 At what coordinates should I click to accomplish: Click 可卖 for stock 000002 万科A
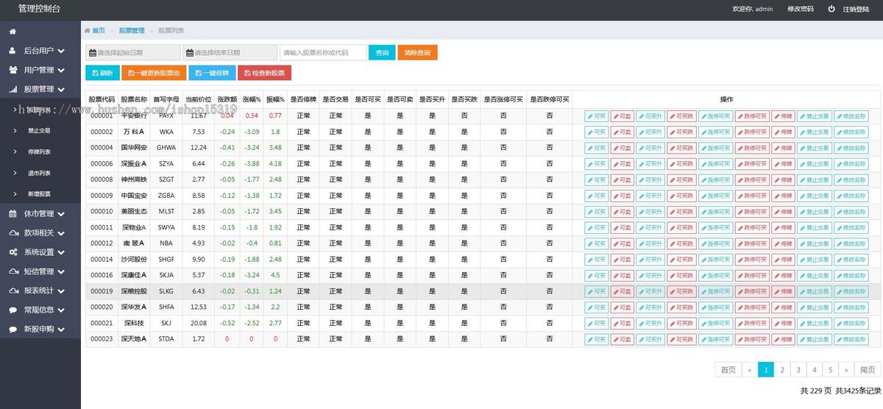pyautogui.click(x=622, y=132)
